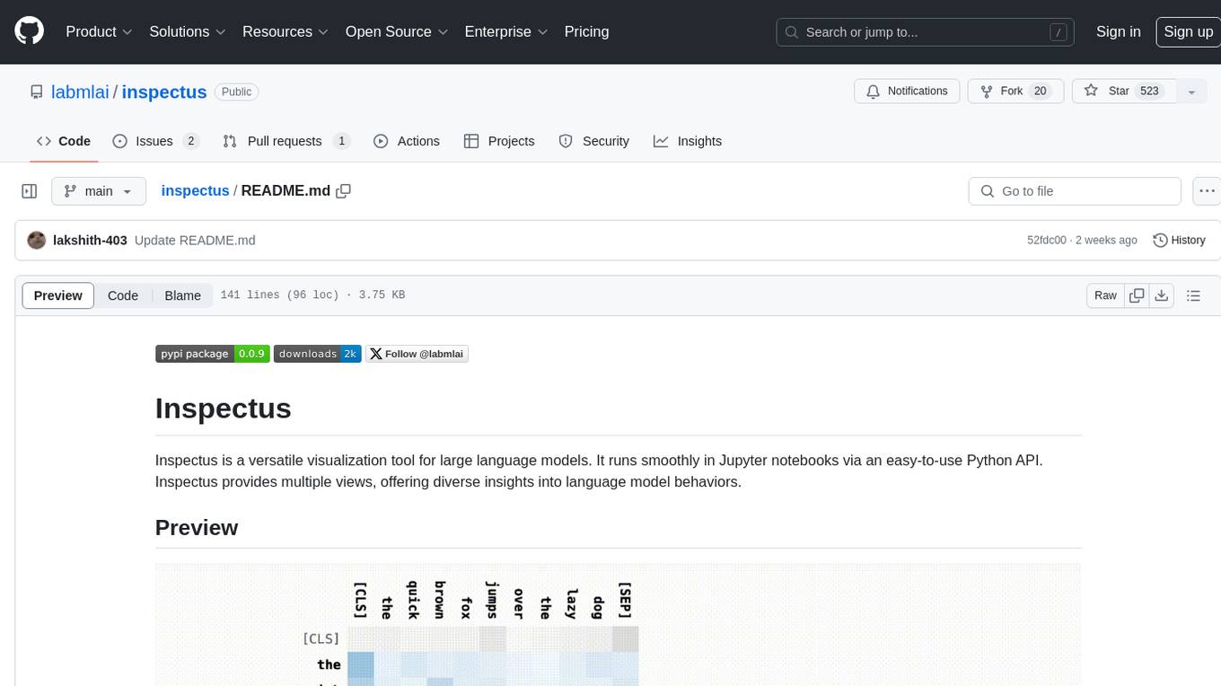Open the more file actions menu
Viewport: 1221px width, 686px height.
pyautogui.click(x=1207, y=191)
